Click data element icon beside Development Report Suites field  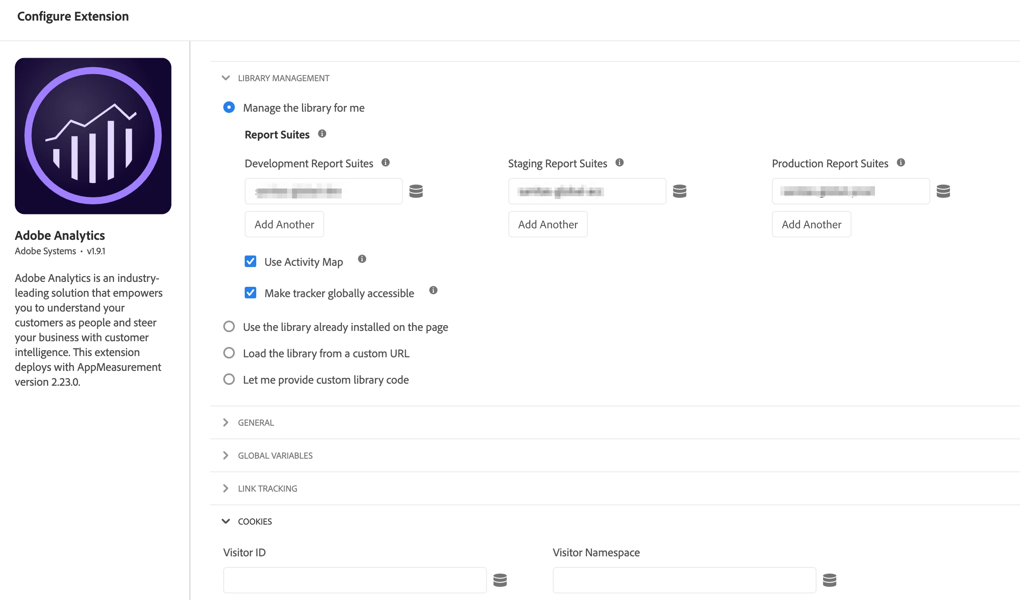[x=416, y=191]
